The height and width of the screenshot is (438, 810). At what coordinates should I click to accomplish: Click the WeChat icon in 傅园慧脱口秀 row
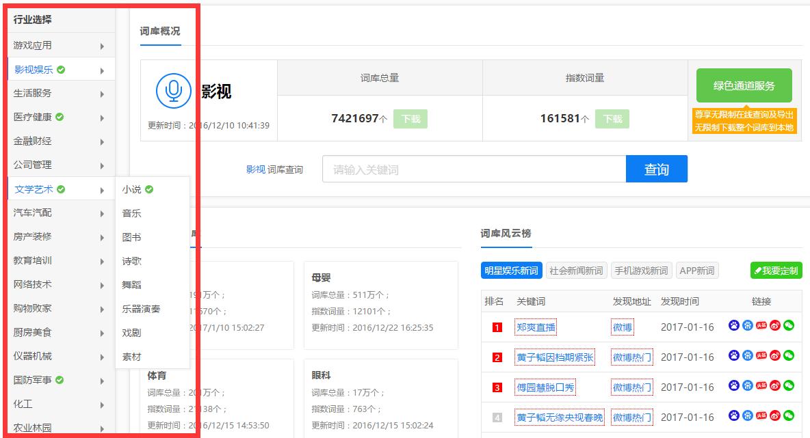click(x=789, y=386)
